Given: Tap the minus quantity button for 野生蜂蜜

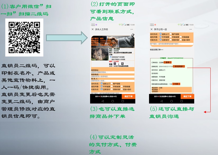Looking at the screenshot, I should coord(115,64).
